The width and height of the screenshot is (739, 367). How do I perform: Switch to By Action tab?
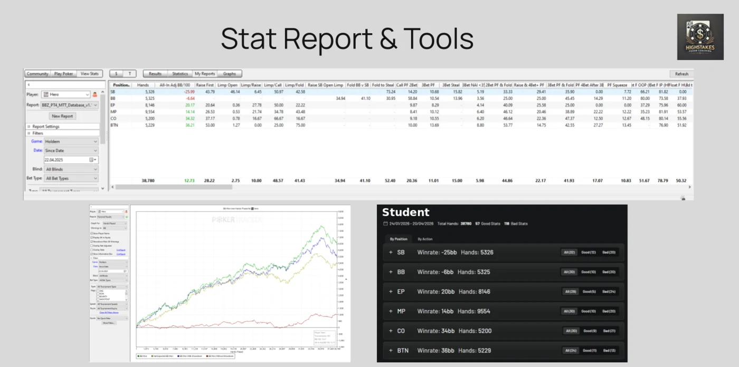(x=425, y=239)
